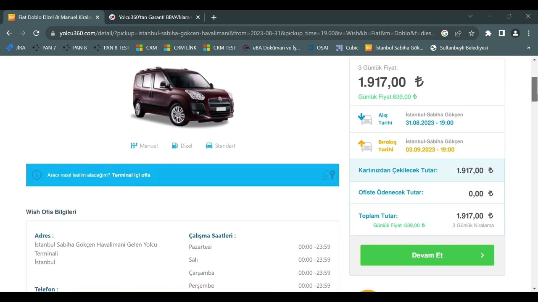Click the Wish Ofis Bilgileri heading

pyautogui.click(x=51, y=212)
